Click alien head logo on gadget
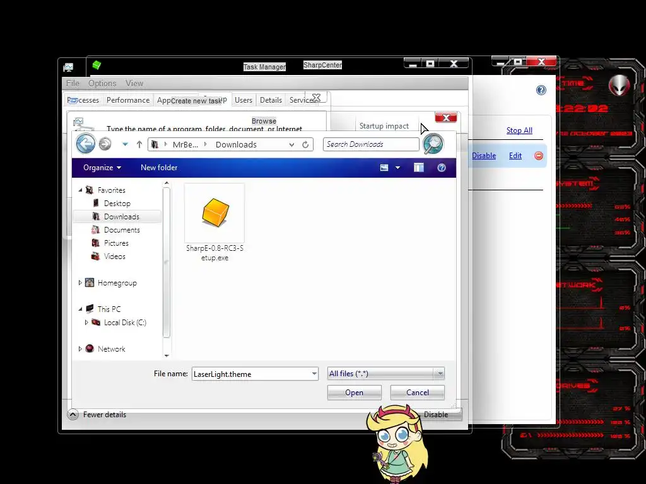646x484 pixels. [620, 85]
